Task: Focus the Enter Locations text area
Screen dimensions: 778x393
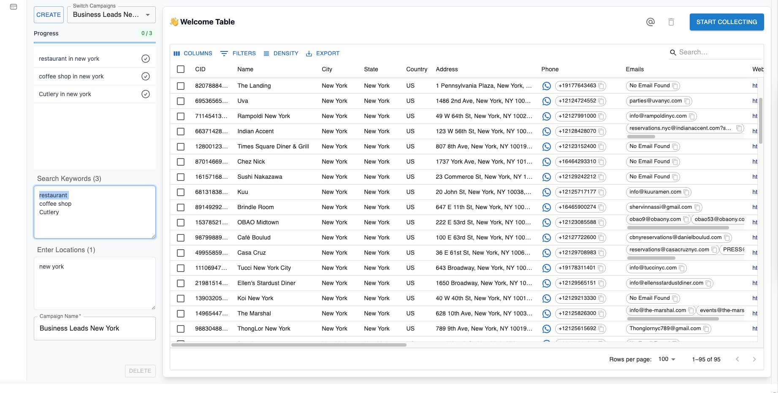Action: click(x=95, y=283)
